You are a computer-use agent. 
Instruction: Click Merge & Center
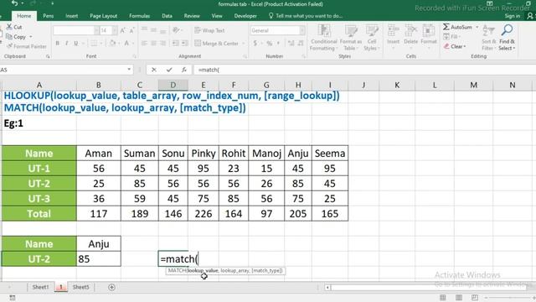pos(217,43)
